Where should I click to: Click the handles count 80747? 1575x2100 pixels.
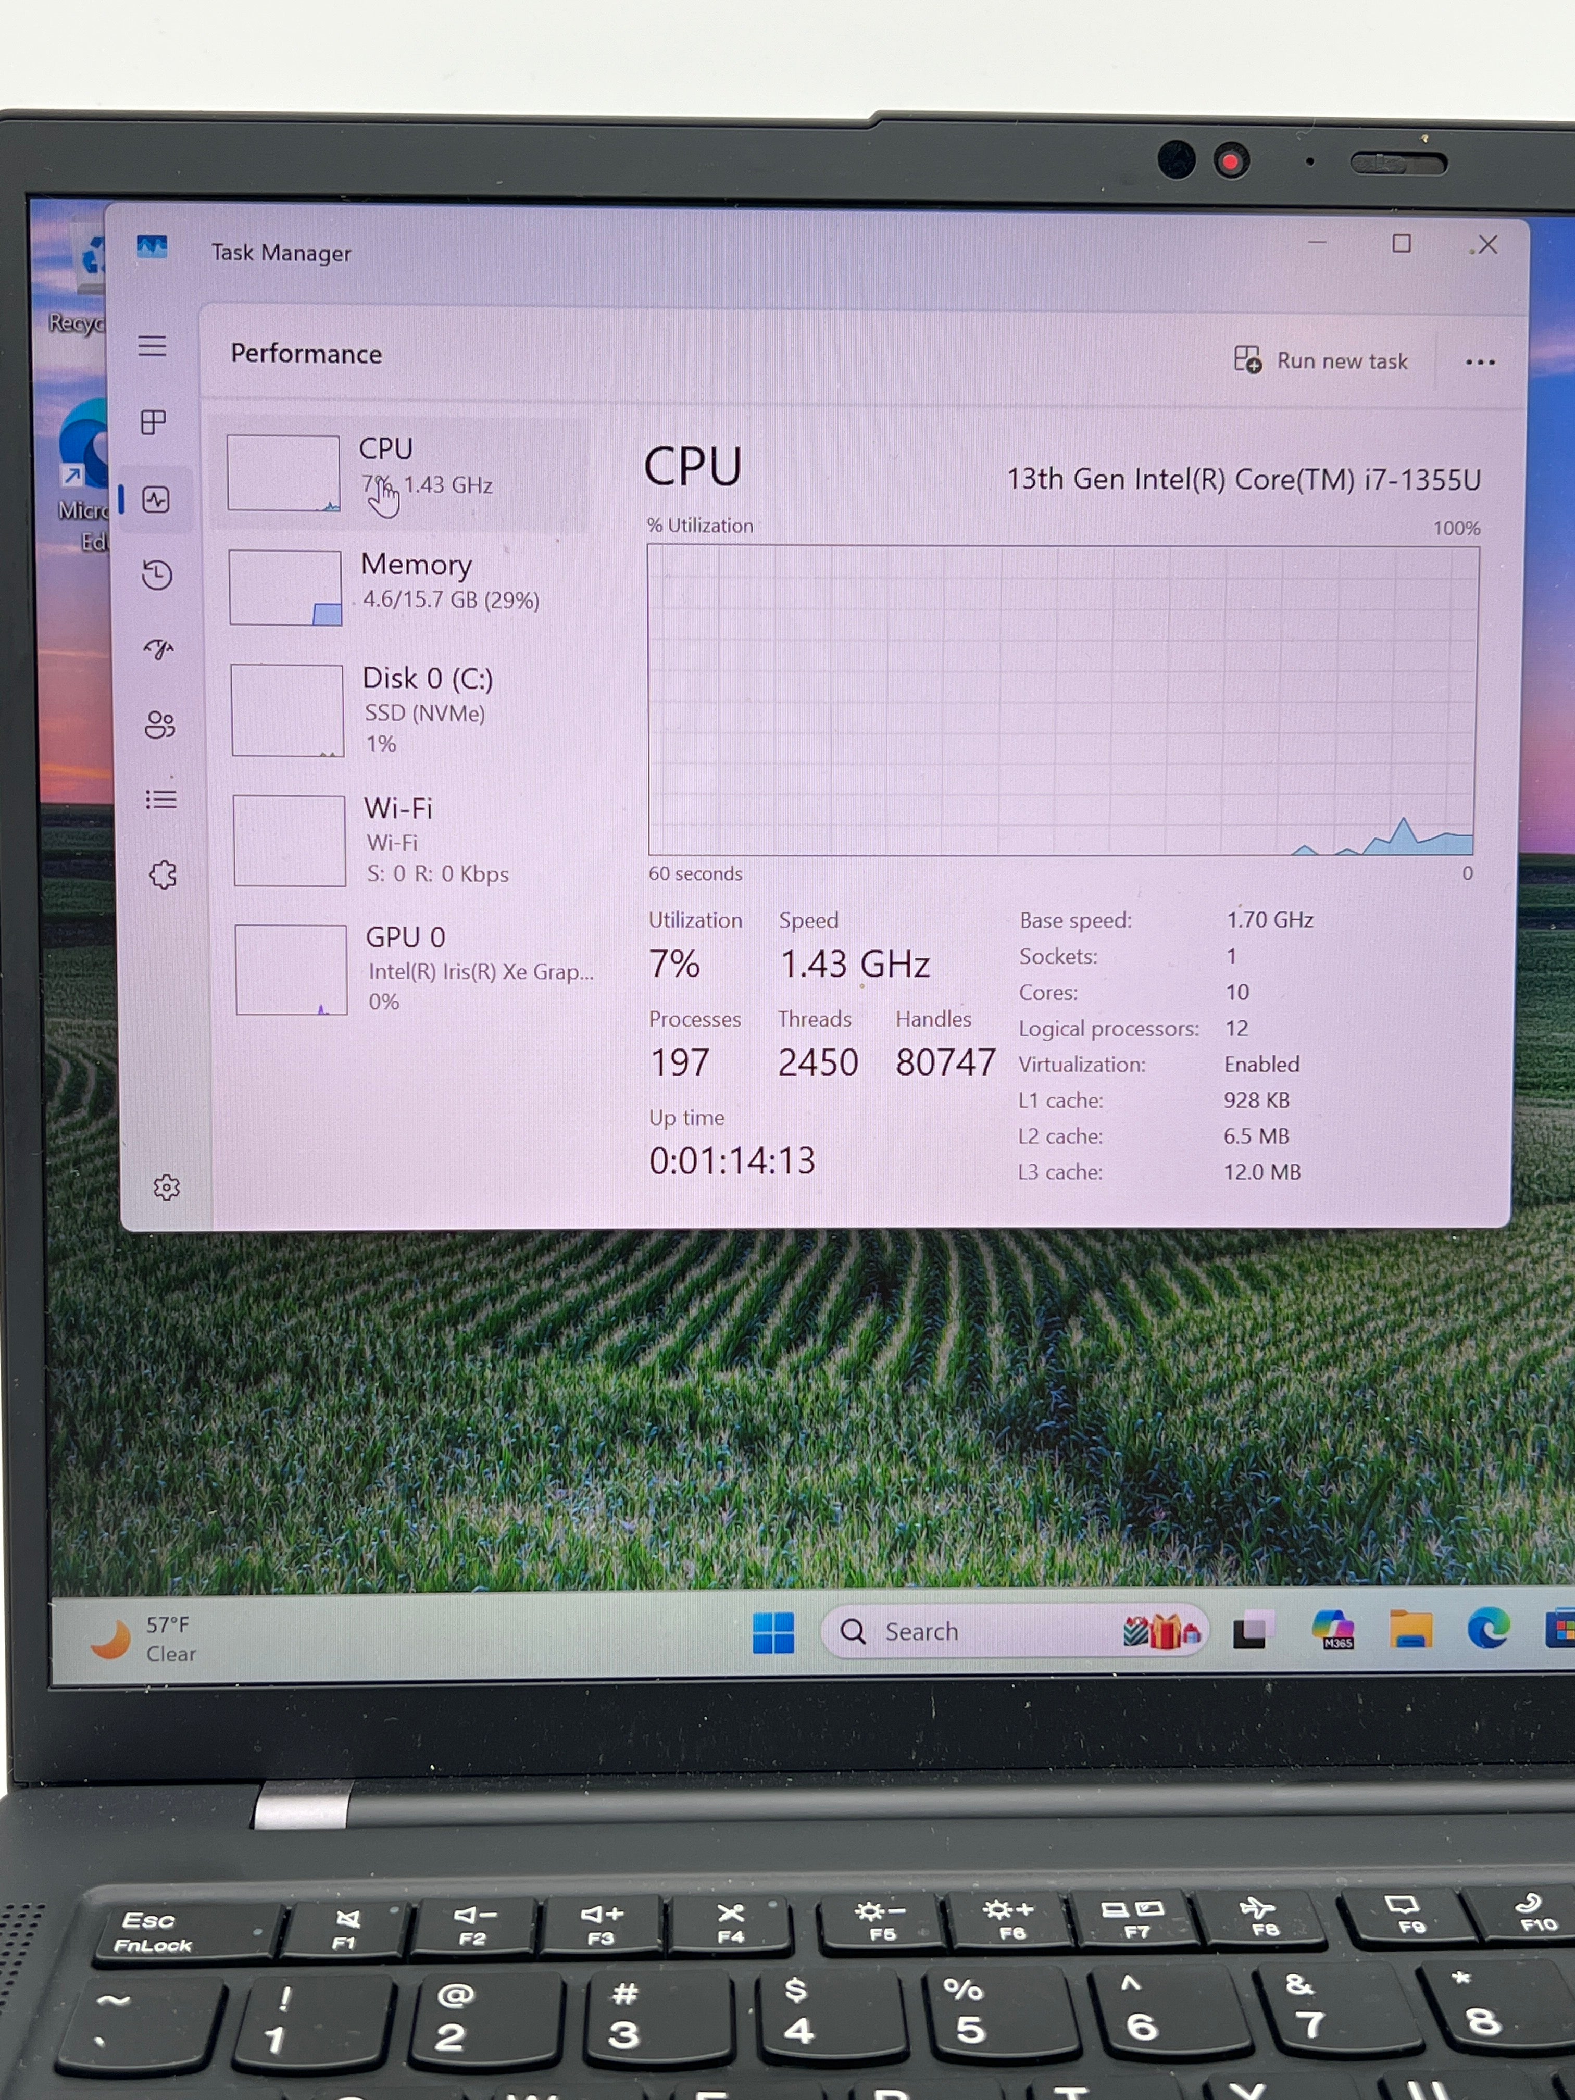945,1062
